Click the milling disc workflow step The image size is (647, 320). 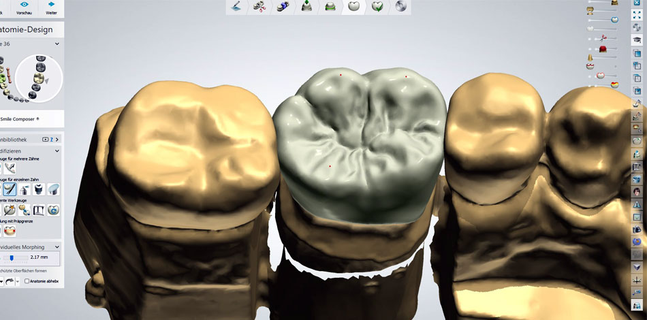(x=400, y=6)
